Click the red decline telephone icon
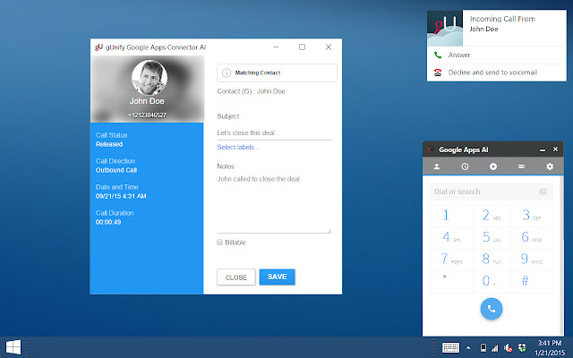The height and width of the screenshot is (358, 573). tap(438, 72)
